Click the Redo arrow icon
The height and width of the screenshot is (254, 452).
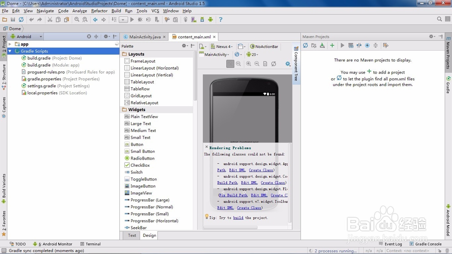pyautogui.click(x=39, y=19)
